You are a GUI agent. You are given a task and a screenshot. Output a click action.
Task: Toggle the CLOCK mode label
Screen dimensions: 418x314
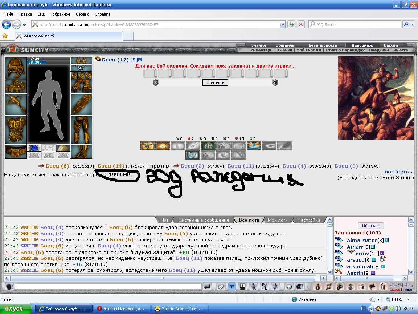[395, 290]
